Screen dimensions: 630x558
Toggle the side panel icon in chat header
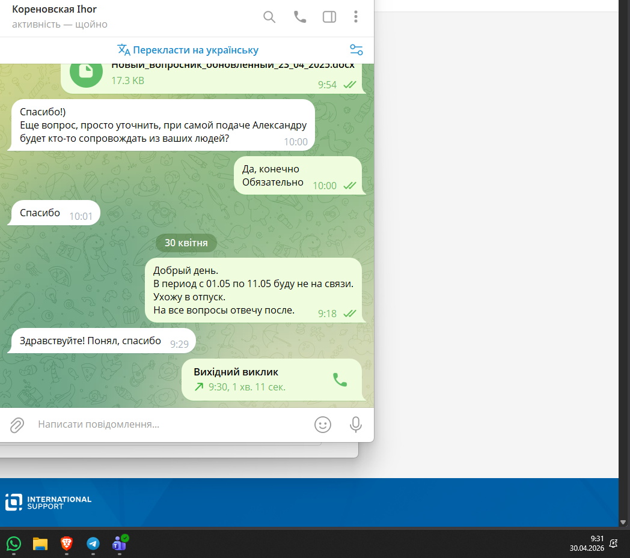[x=329, y=17]
